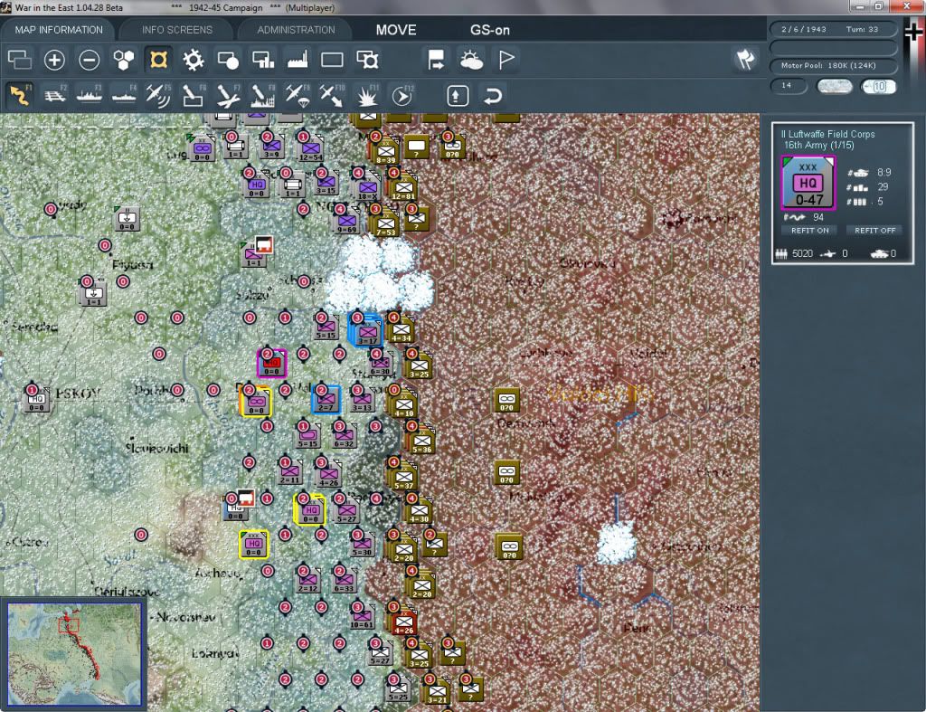Toggle the highlighted yellow unit-mode icon
The image size is (926, 712).
point(158,60)
